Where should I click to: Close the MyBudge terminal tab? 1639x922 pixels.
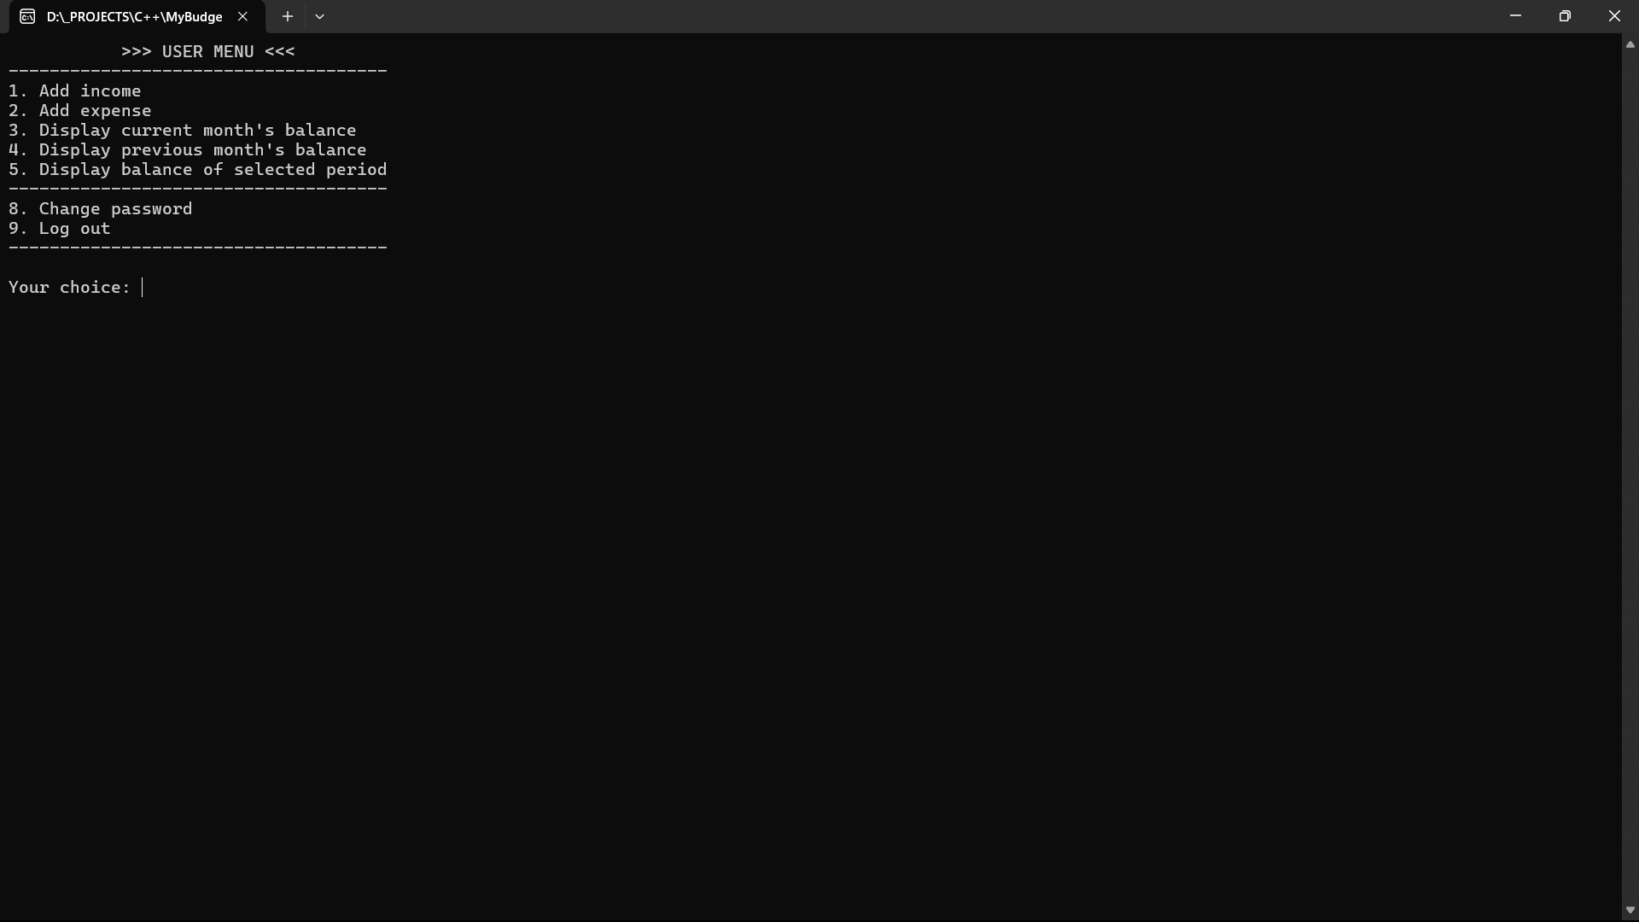(x=242, y=16)
